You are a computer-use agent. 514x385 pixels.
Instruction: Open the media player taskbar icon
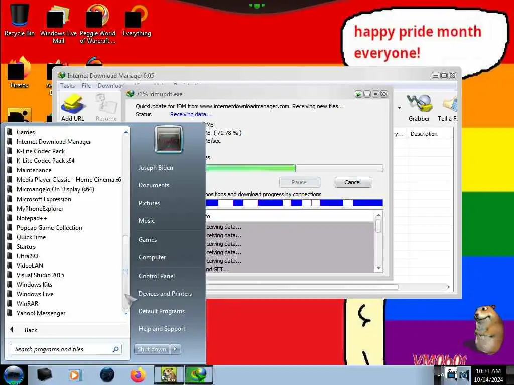coord(74,375)
